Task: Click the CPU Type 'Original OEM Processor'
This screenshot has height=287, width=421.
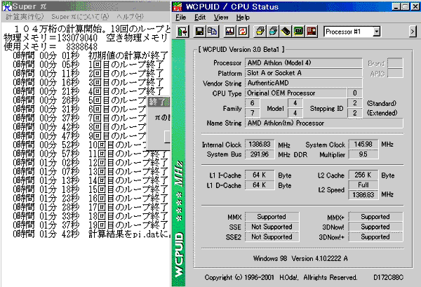Action: (x=296, y=93)
